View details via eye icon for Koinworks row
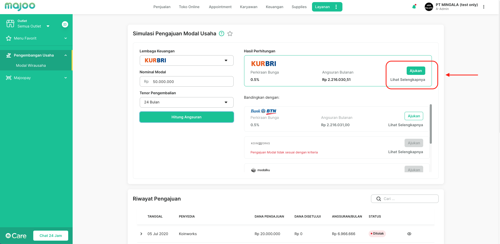 pyautogui.click(x=409, y=234)
